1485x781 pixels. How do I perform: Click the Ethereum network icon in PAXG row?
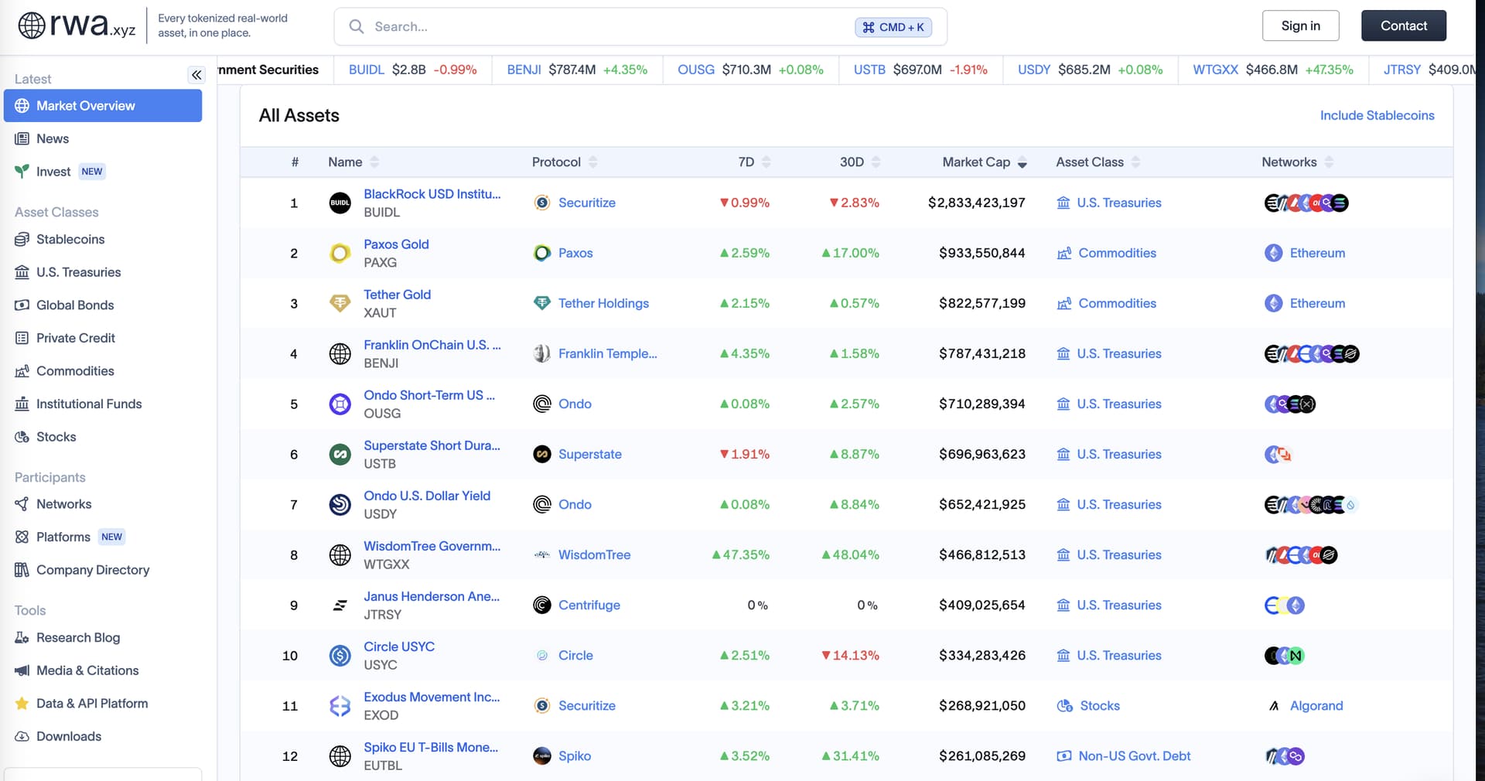1273,253
